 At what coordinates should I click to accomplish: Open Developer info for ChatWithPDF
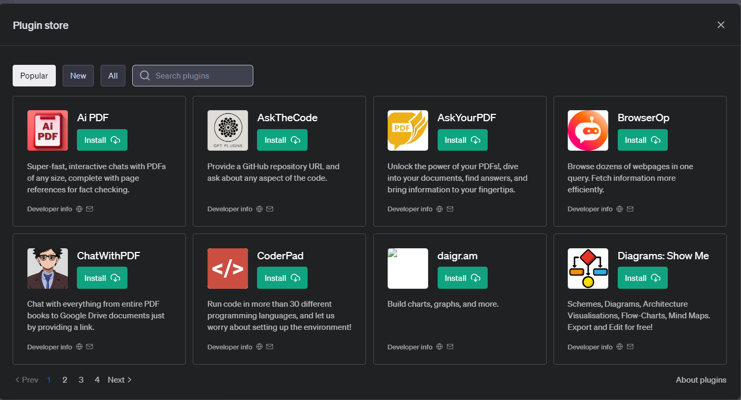[x=50, y=346]
